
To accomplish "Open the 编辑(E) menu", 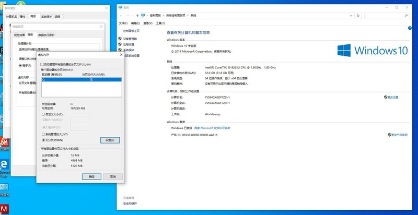I will [x=135, y=23].
